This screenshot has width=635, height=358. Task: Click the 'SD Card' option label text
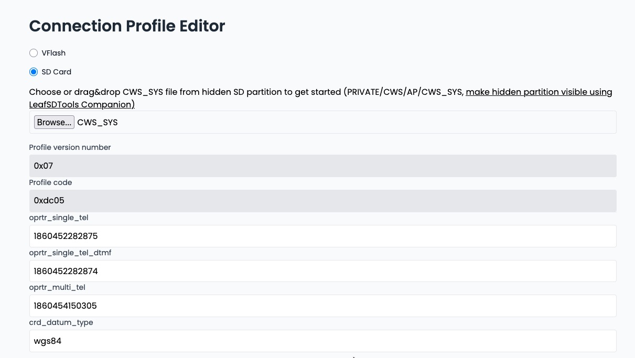pos(56,72)
